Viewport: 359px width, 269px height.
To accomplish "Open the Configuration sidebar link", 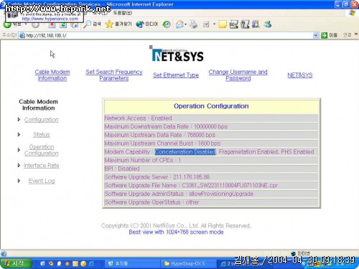I will (42, 120).
